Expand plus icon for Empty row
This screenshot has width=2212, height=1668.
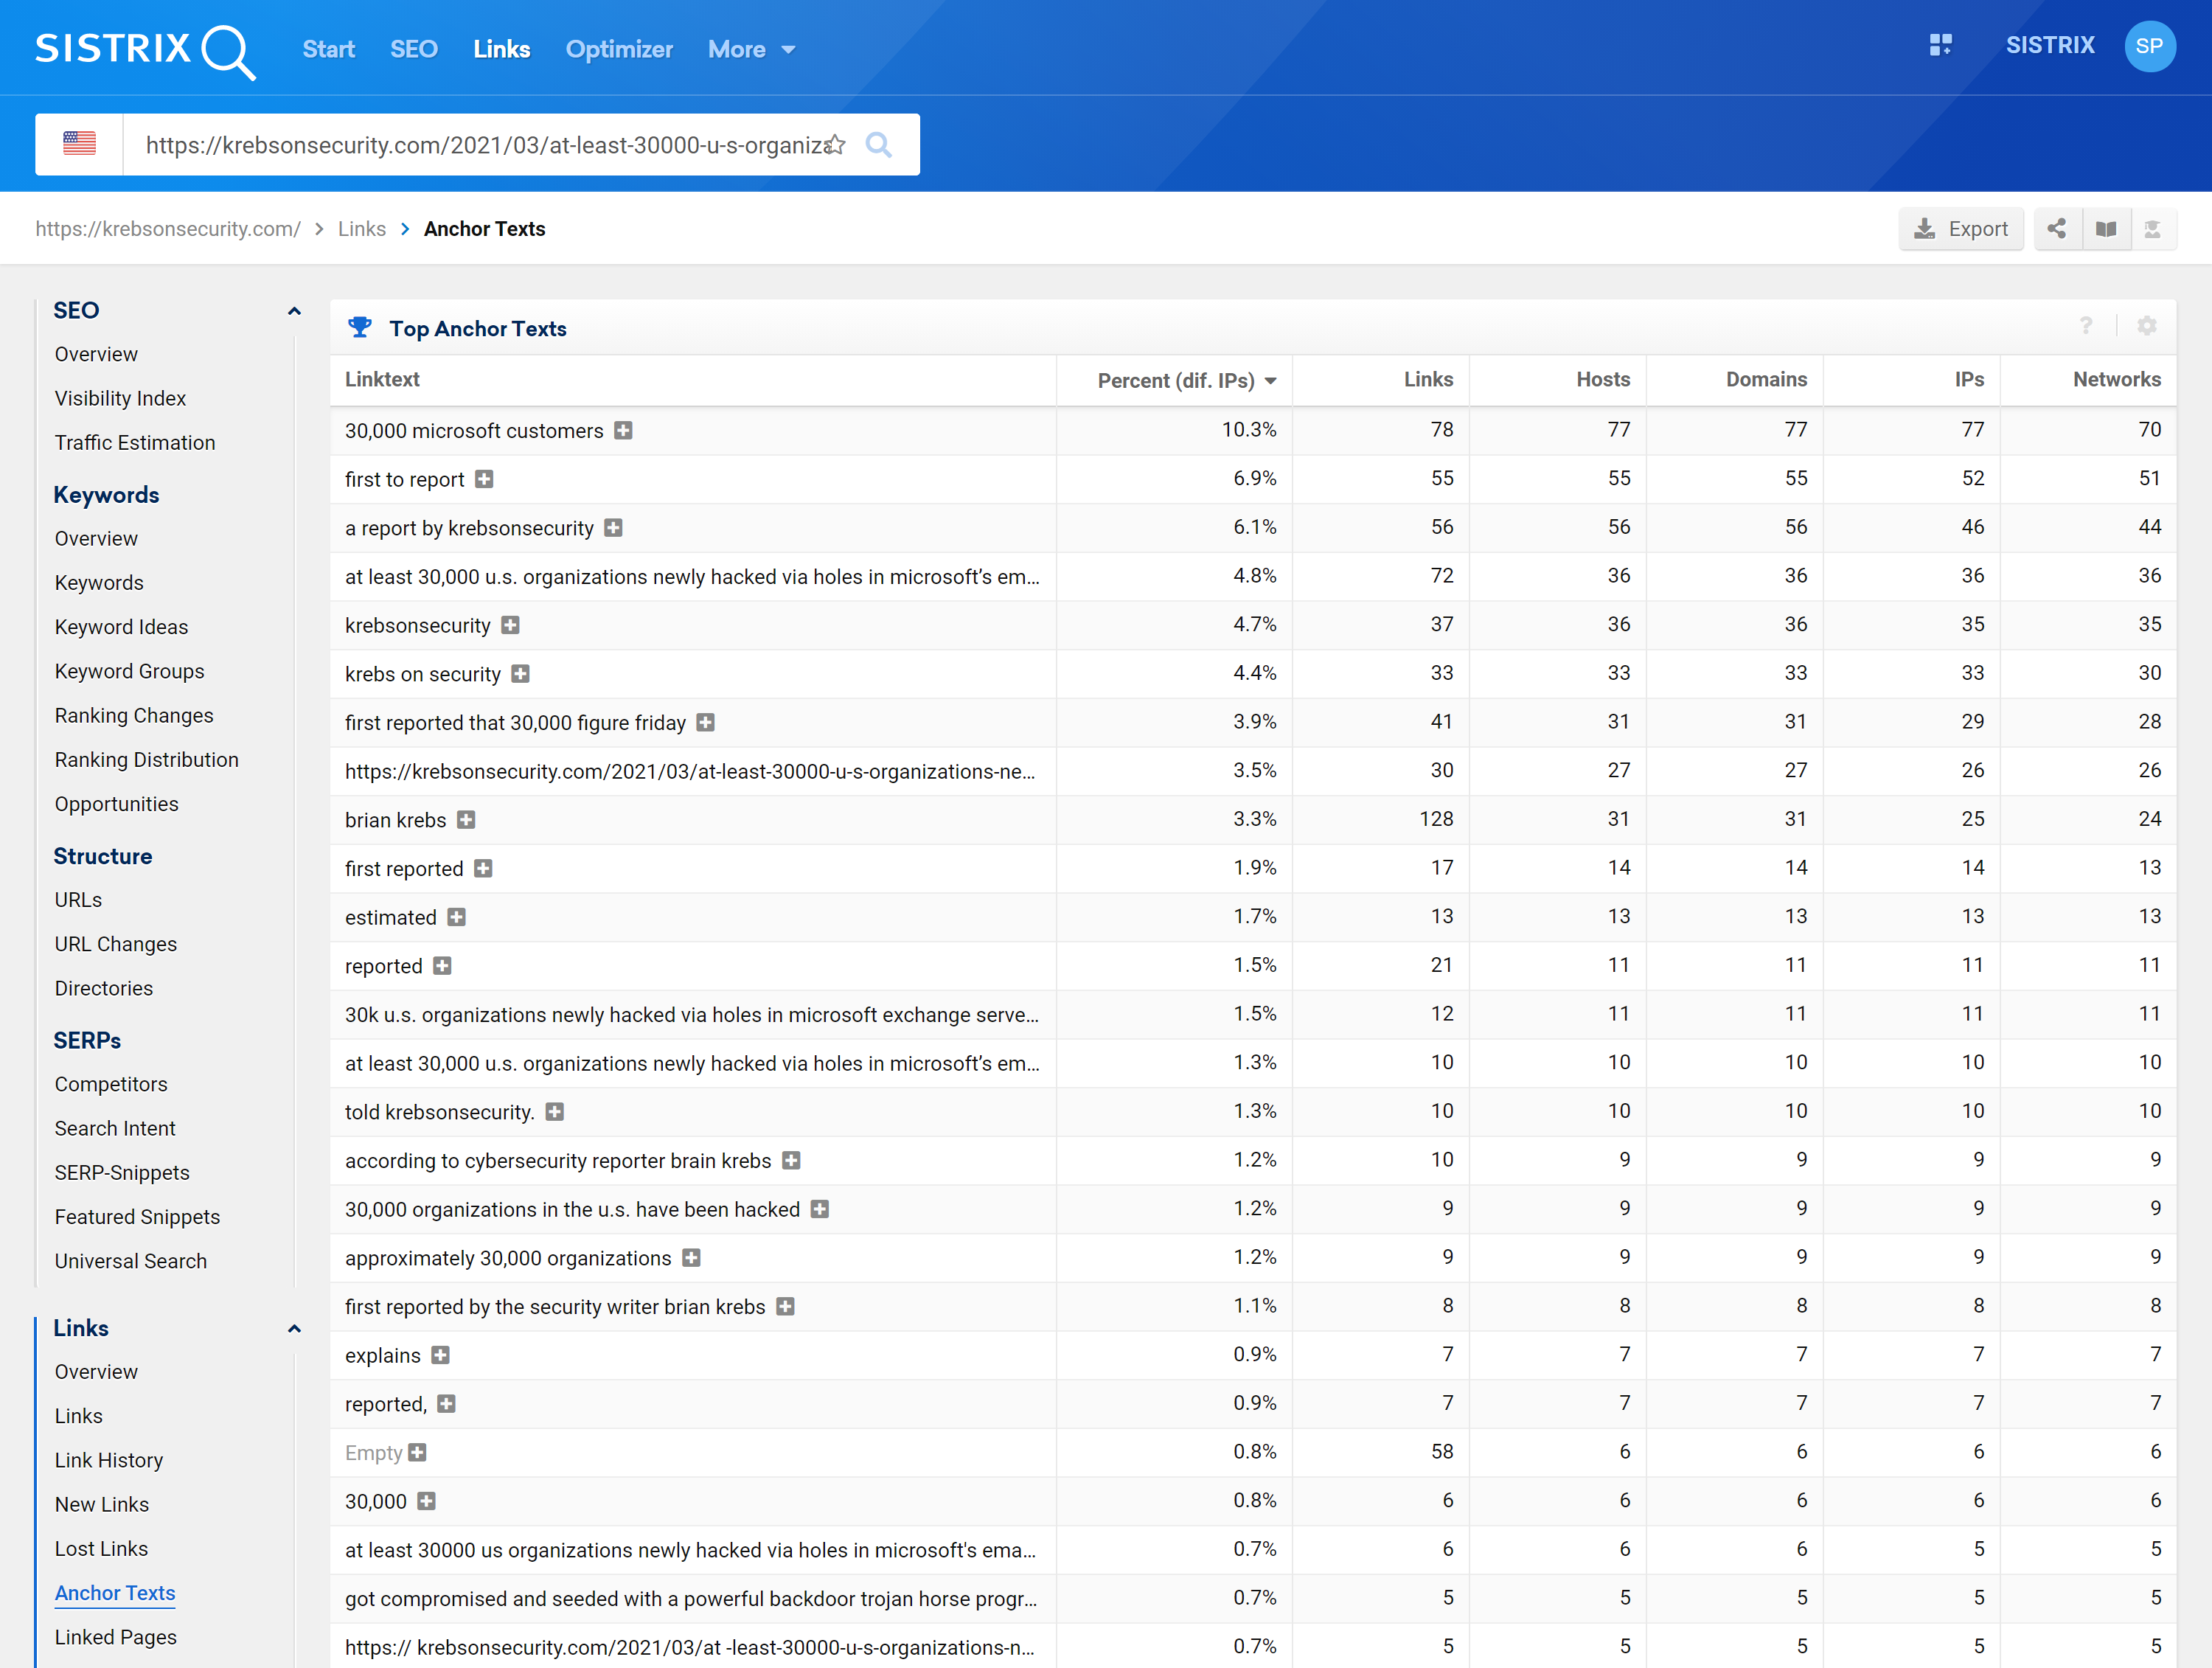[x=418, y=1452]
